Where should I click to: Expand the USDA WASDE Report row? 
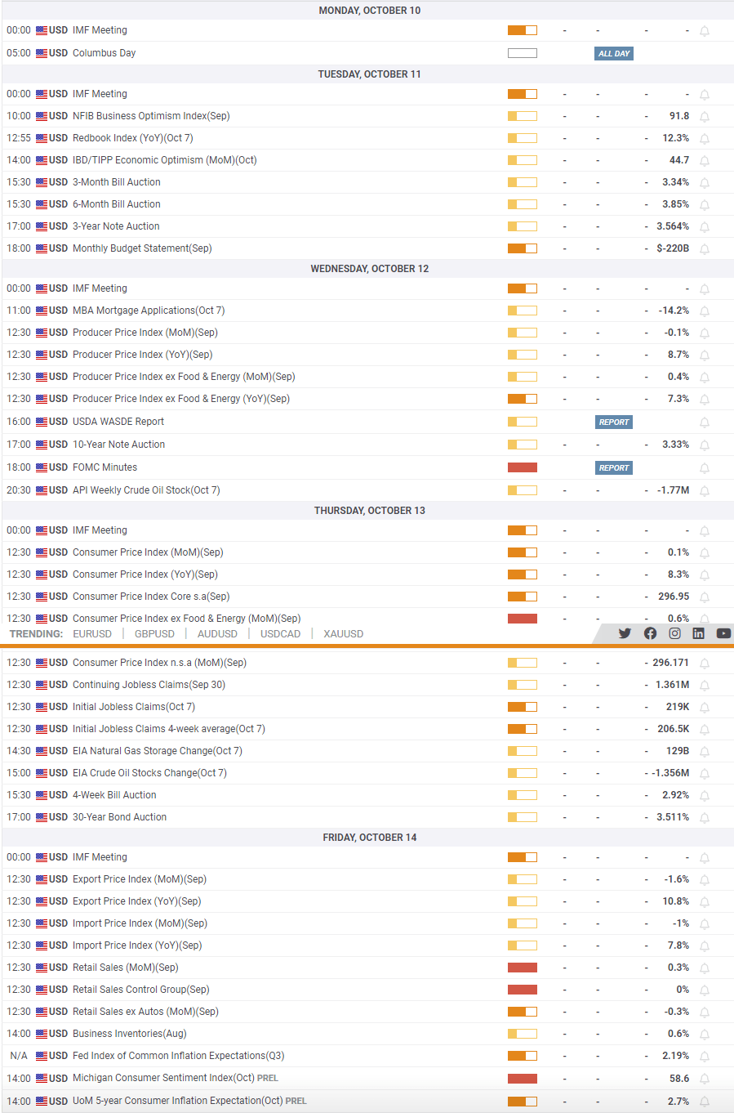(367, 422)
